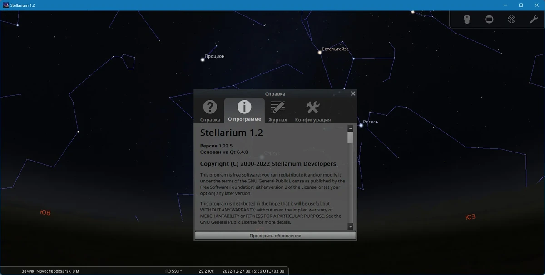Click location Земля, Novocheboksarsk in status bar
Image resolution: width=545 pixels, height=275 pixels.
pos(50,271)
